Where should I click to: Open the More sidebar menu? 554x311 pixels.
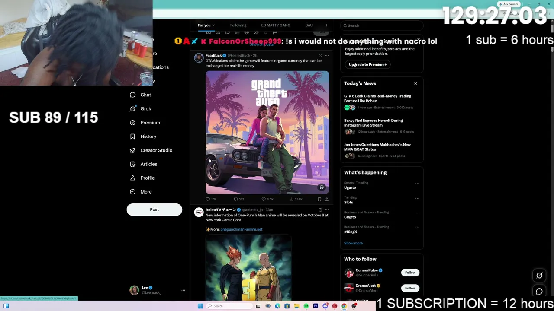[x=140, y=192]
